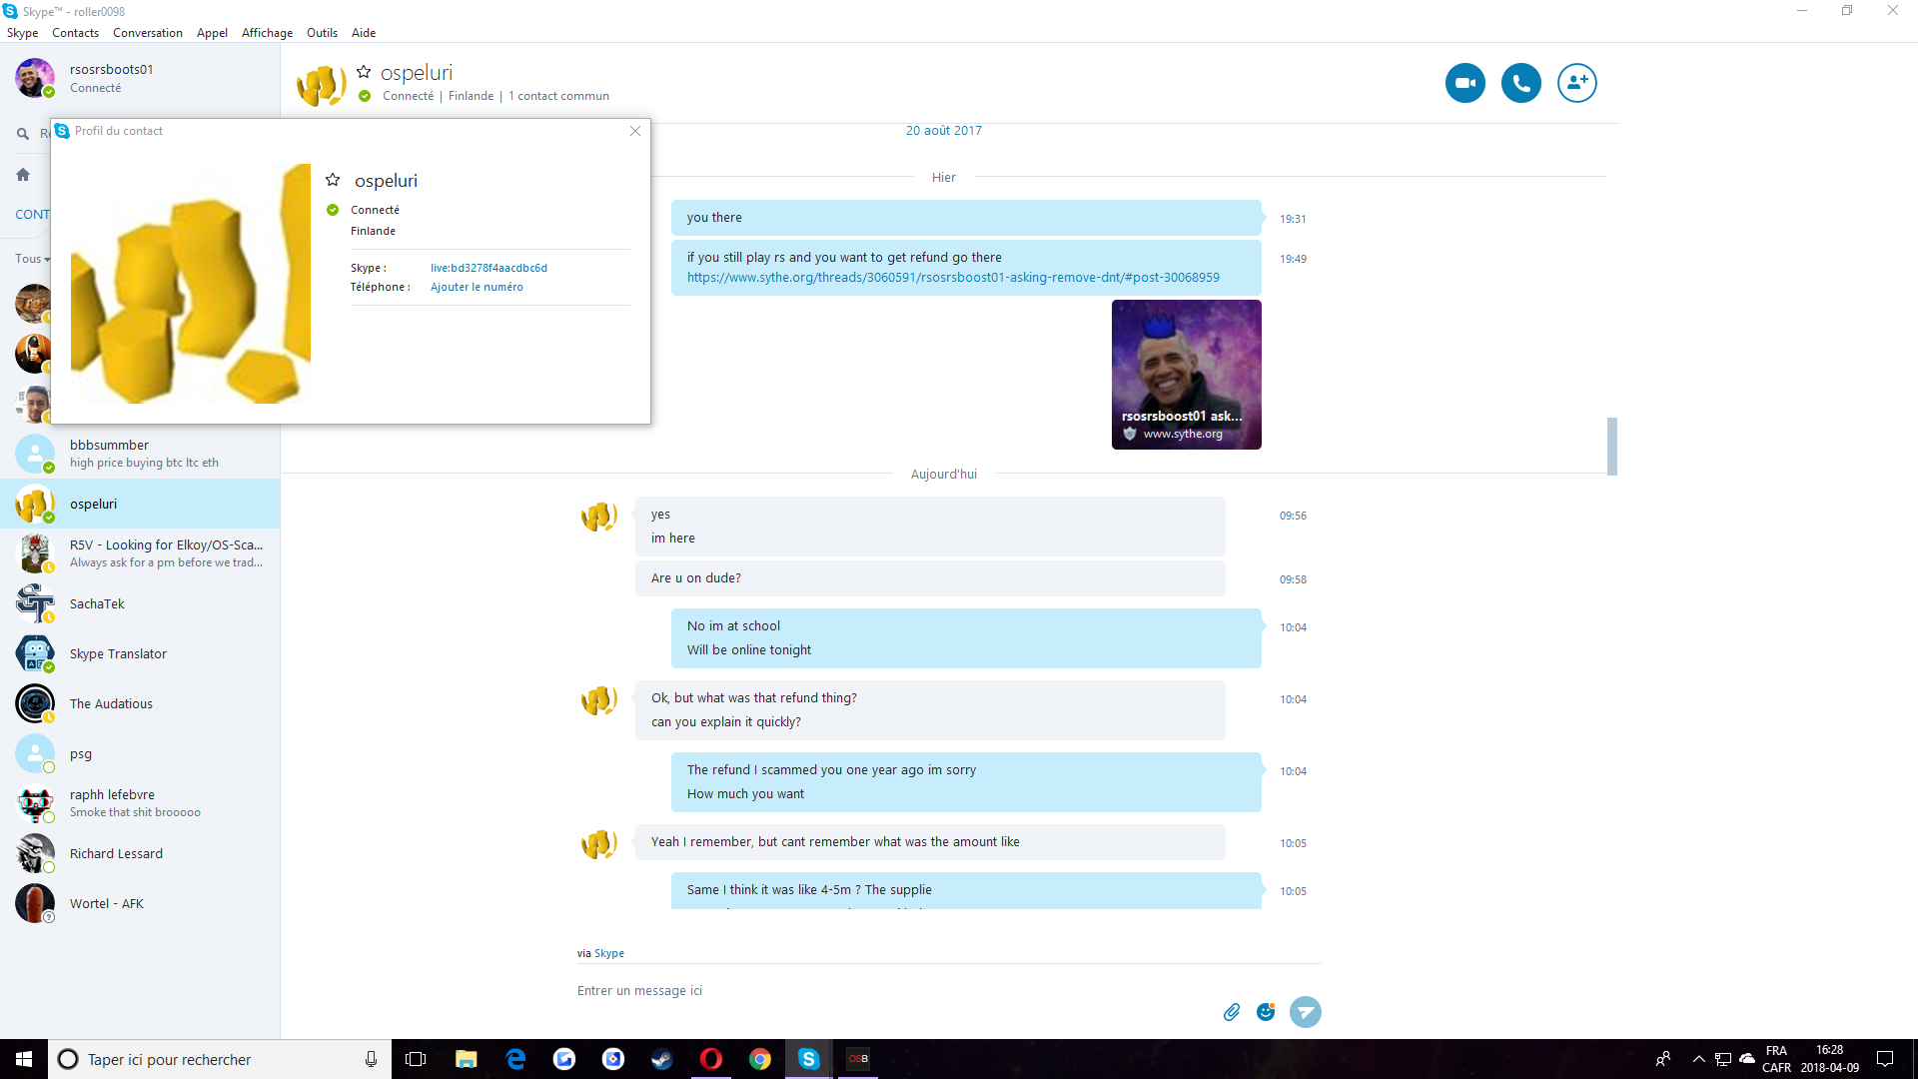Screen dimensions: 1918x1079
Task: Start a video call with ospeluri
Action: pos(1464,83)
